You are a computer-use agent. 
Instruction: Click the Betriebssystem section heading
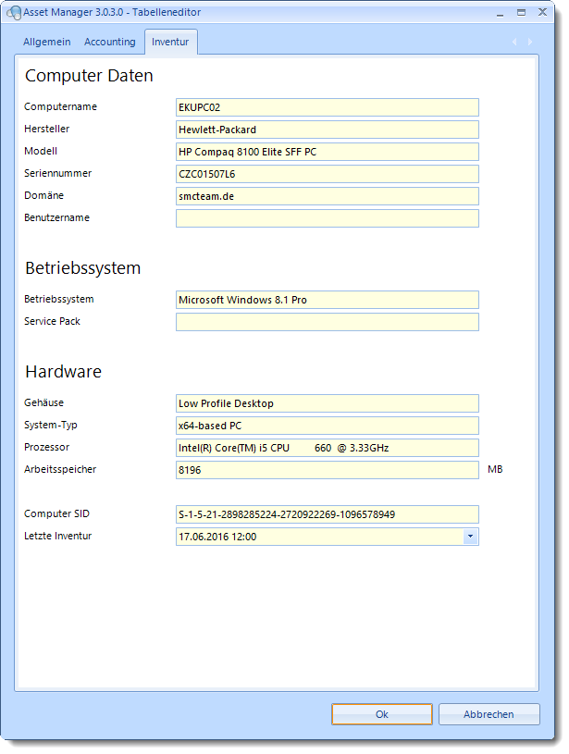(82, 268)
